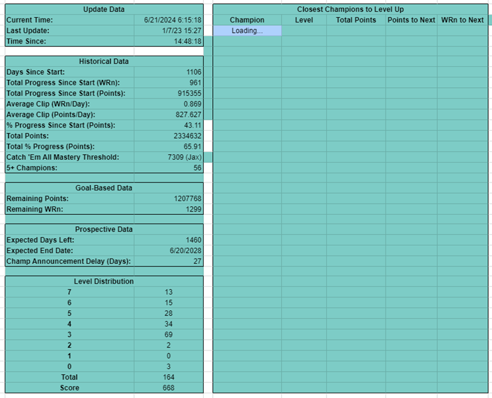Screen dimensions: 492x398
Task: Select the 'Total Points' column header
Action: pyautogui.click(x=356, y=20)
